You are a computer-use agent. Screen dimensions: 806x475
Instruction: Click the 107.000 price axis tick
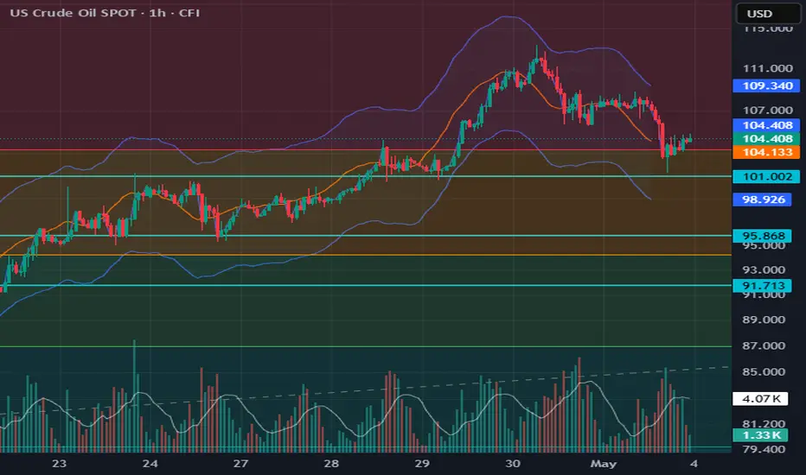coord(767,110)
